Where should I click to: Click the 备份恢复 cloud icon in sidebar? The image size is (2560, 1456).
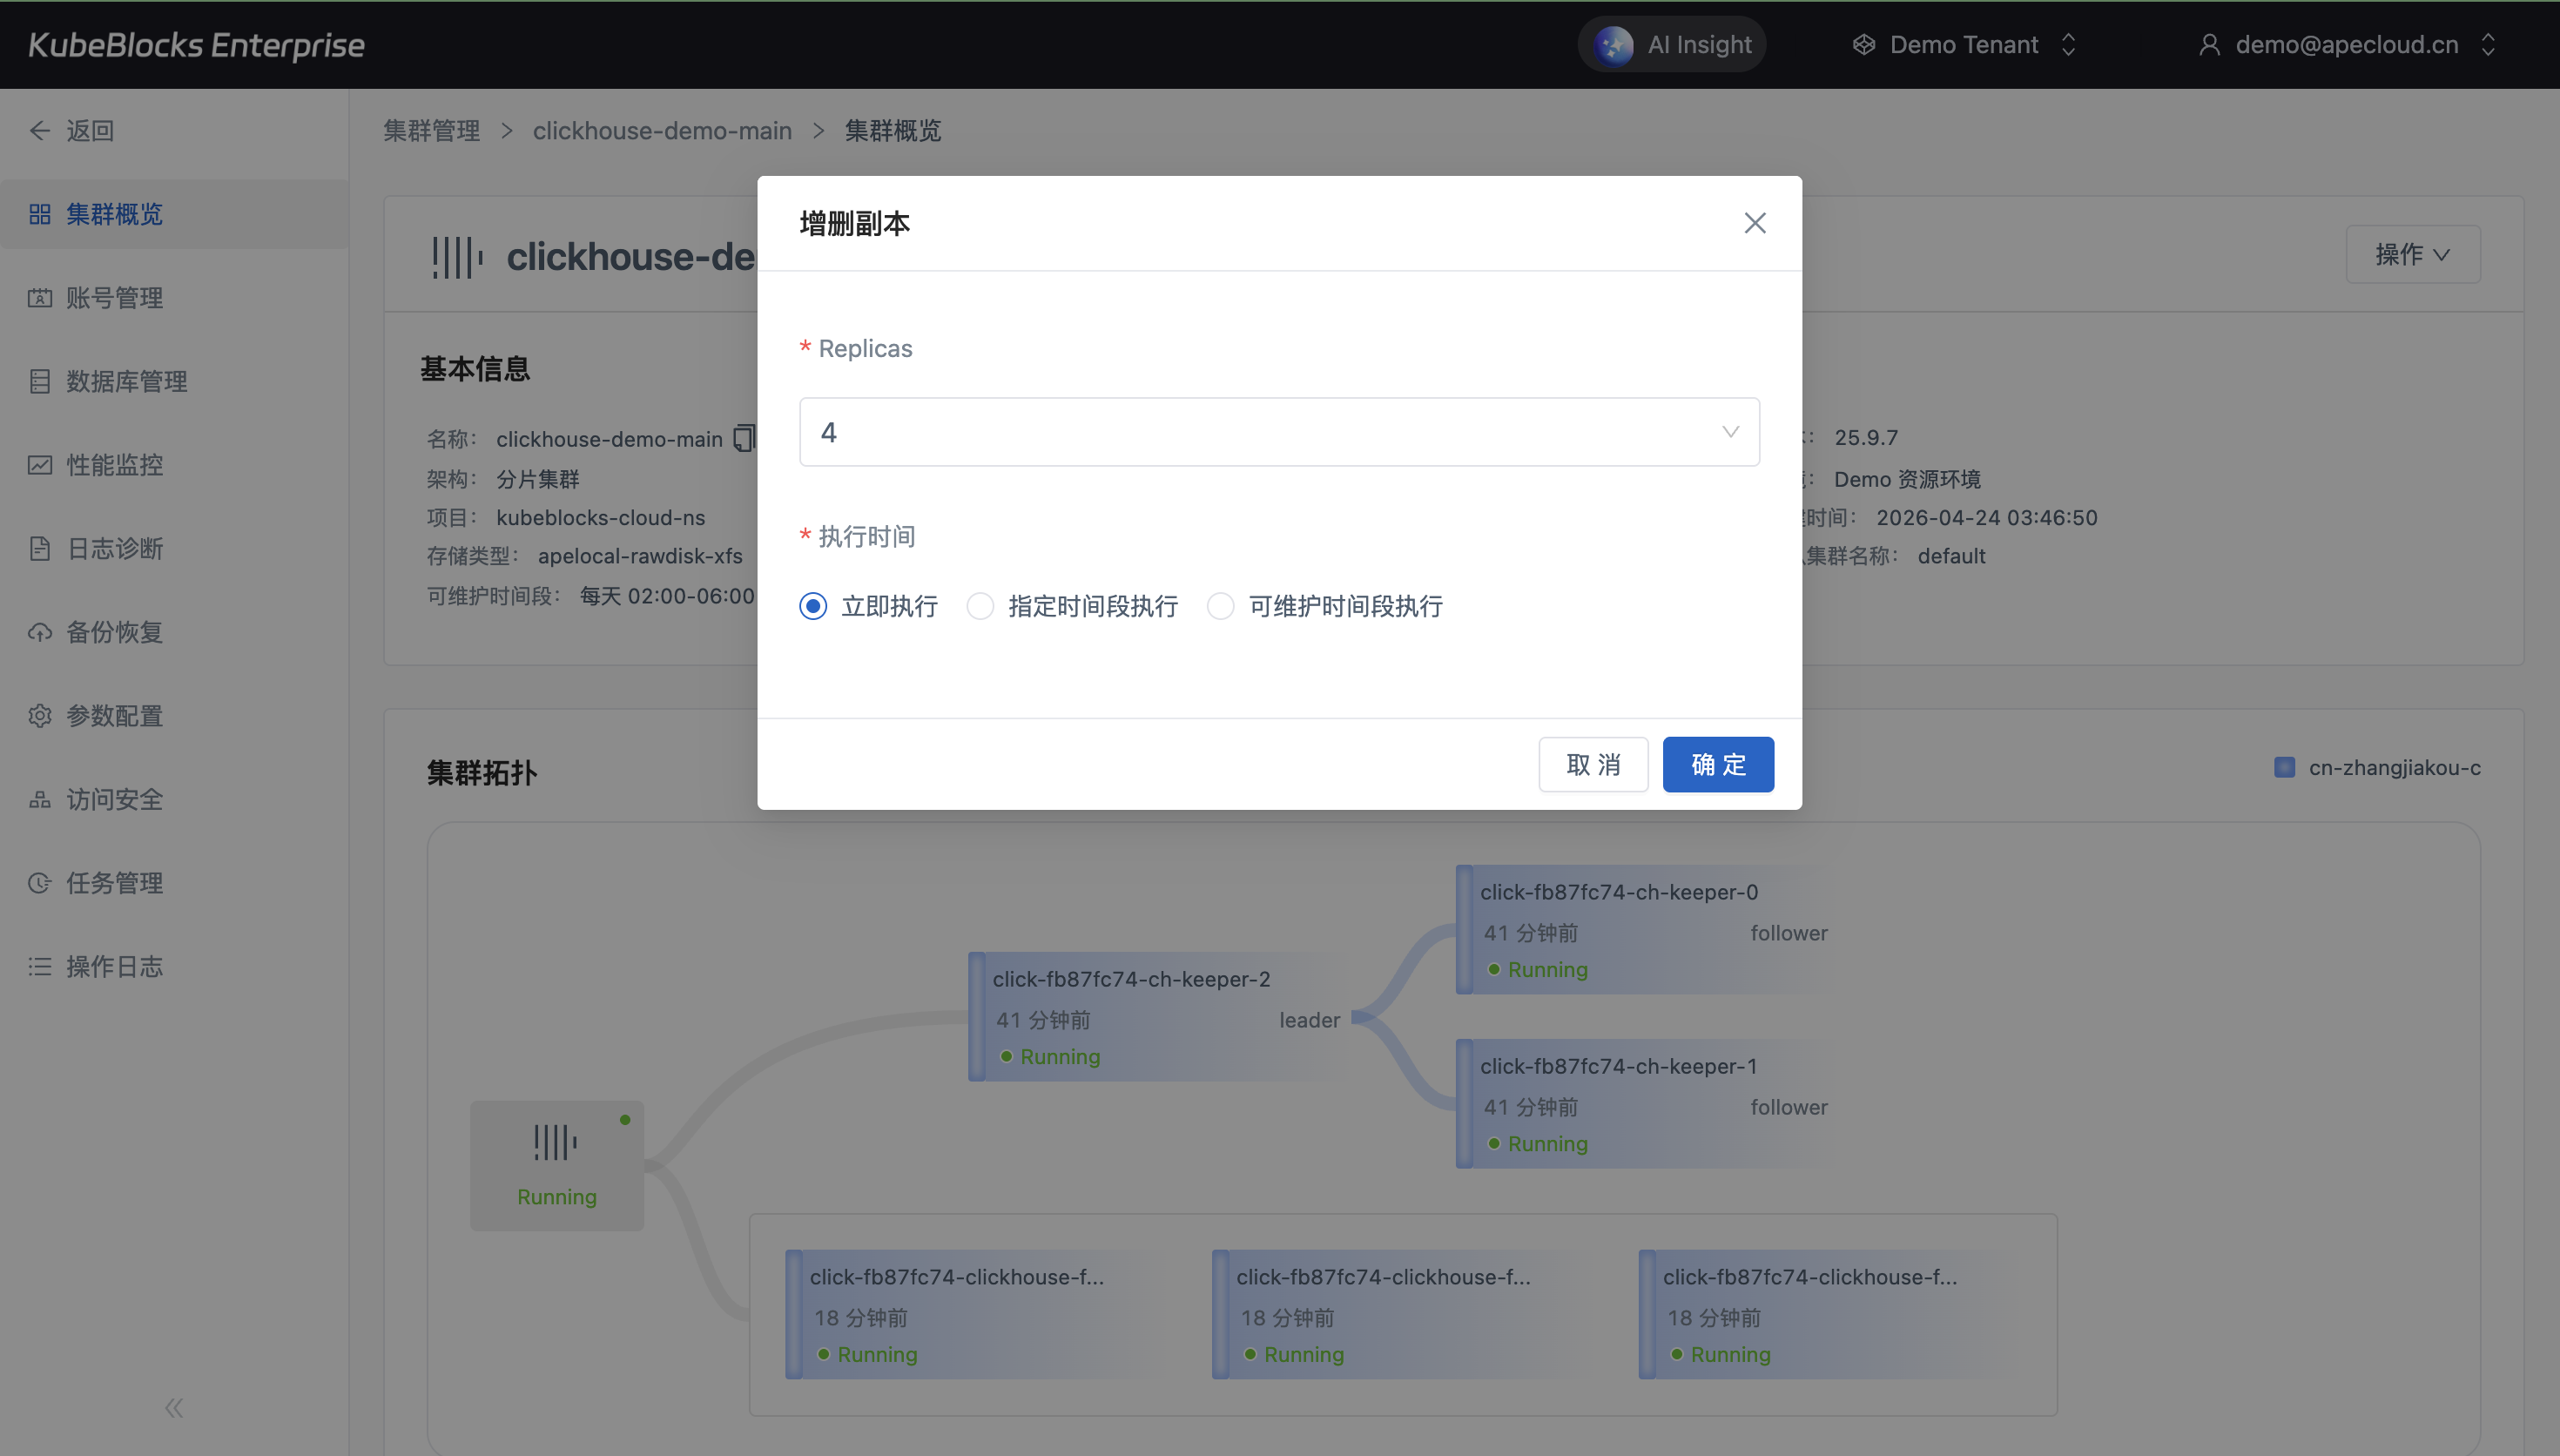pyautogui.click(x=40, y=632)
